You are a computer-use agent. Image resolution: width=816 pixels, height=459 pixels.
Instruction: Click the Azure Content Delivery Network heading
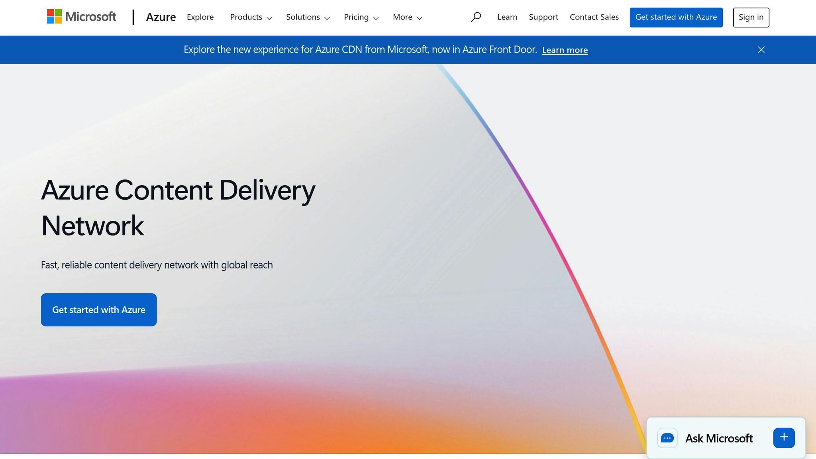point(178,208)
